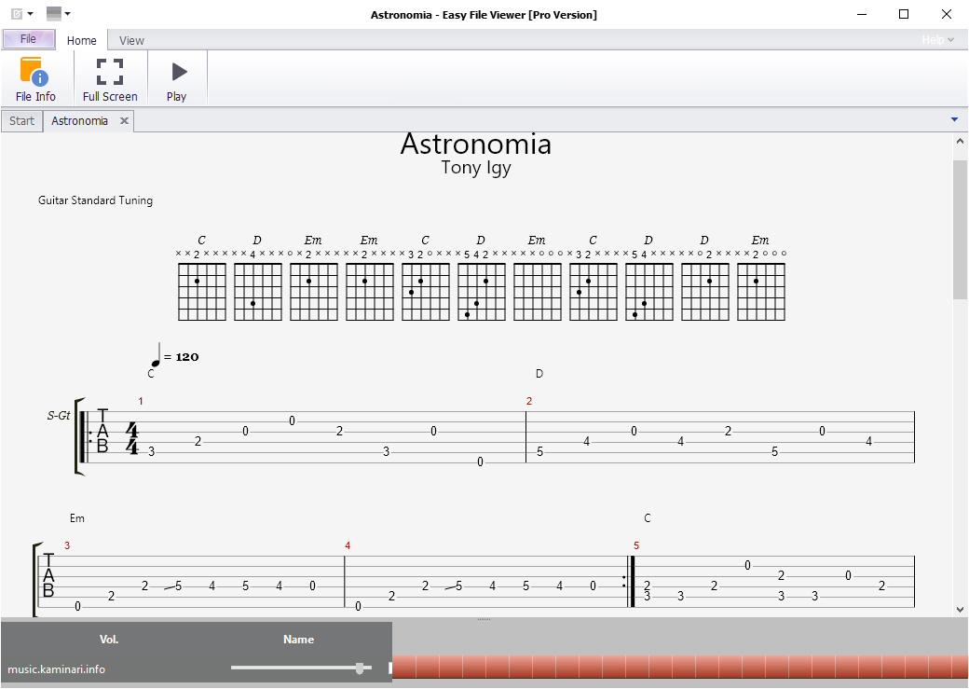Expand the Help dropdown menu
Screen dimensions: 969x689
click(937, 39)
